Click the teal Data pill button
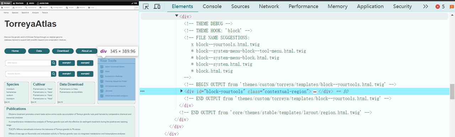The width and height of the screenshot is (455, 137). click(x=39, y=51)
